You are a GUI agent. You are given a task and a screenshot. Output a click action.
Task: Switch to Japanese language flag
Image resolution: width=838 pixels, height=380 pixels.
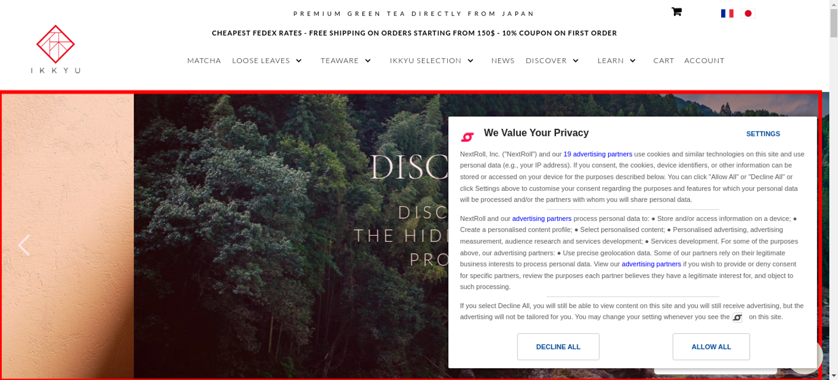(748, 13)
